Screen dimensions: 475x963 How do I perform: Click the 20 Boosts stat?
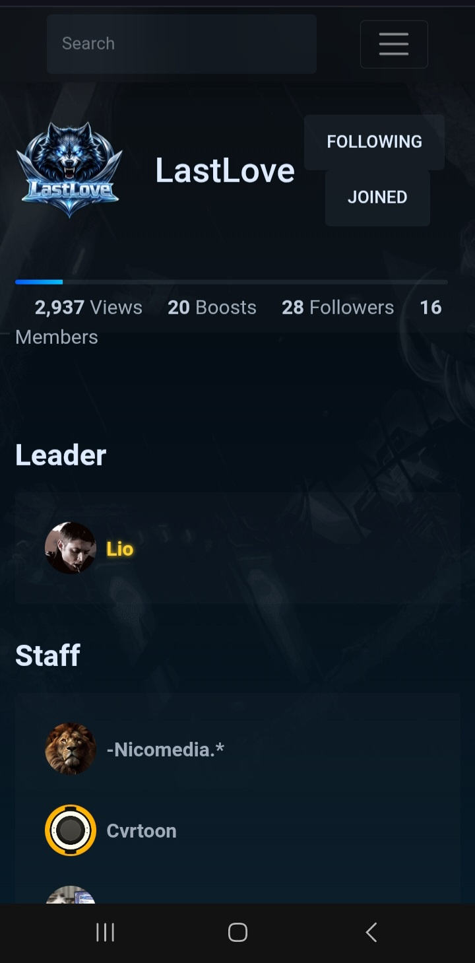pyautogui.click(x=212, y=308)
